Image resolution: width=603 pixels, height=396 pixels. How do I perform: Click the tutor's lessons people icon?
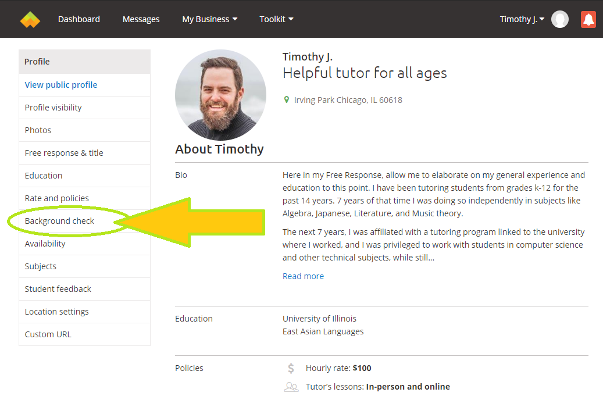pyautogui.click(x=291, y=387)
